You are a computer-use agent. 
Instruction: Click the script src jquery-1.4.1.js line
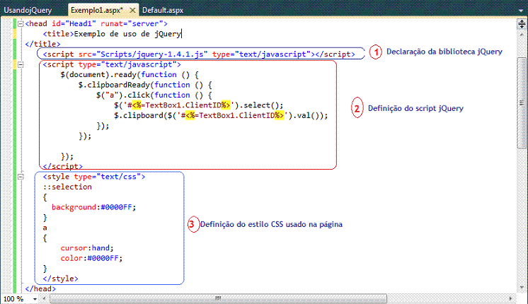199,54
